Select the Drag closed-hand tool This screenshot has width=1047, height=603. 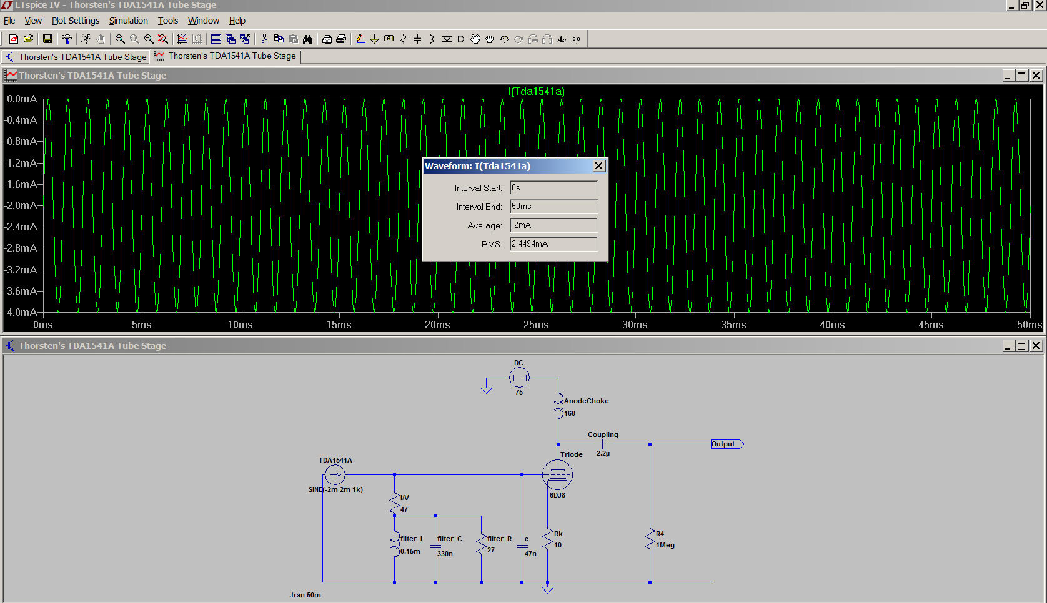490,39
